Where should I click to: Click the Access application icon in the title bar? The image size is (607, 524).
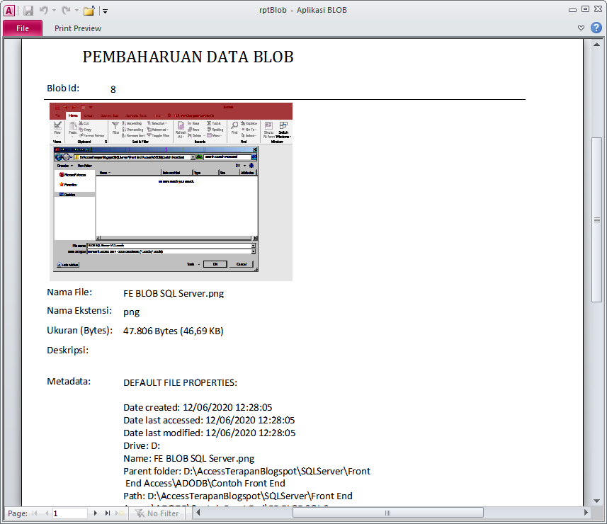[9, 10]
